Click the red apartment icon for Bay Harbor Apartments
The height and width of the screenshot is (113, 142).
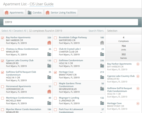tap(49, 43)
